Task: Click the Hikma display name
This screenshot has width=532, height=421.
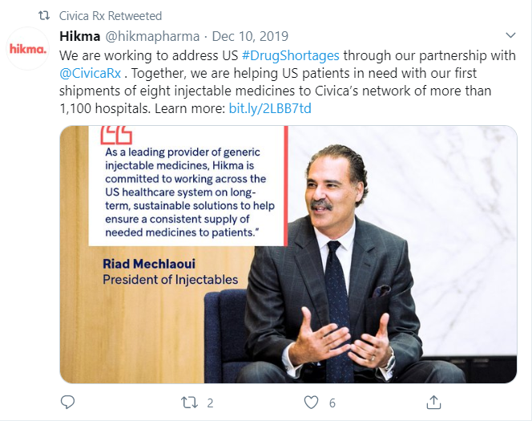Action: pyautogui.click(x=79, y=37)
